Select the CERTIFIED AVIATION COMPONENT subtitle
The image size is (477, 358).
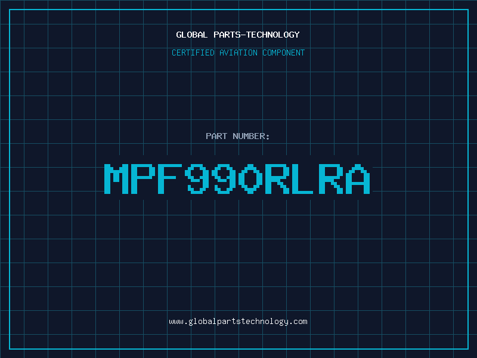238,53
